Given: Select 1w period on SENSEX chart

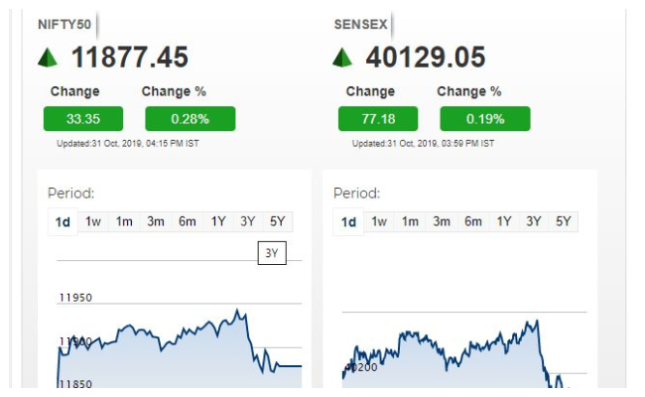Looking at the screenshot, I should [x=379, y=221].
